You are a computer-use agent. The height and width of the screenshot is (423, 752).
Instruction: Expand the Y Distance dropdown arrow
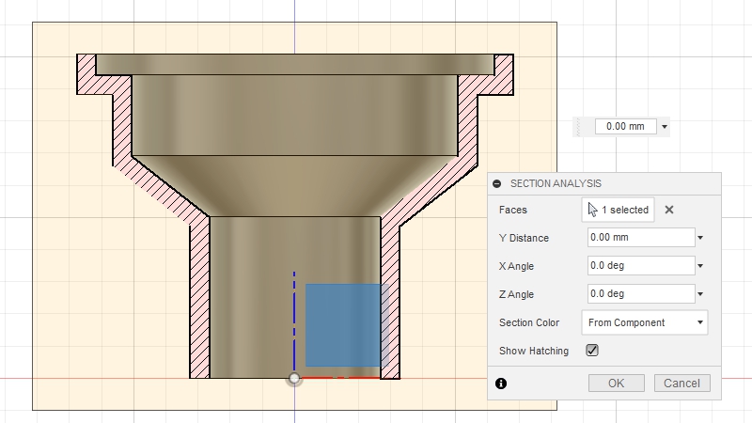(x=700, y=238)
